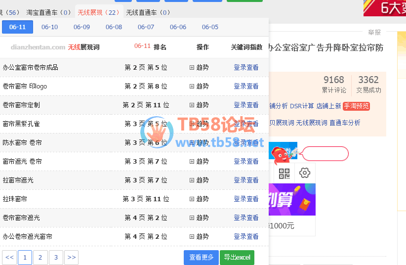The height and width of the screenshot is (265, 406).
Task: Click the 关键词指数 column header
Action: click(247, 47)
